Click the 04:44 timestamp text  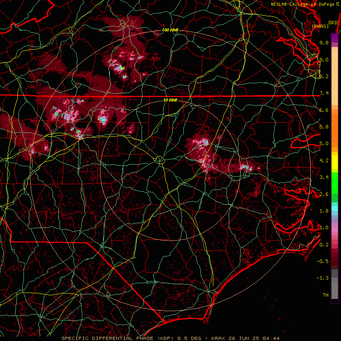pos(271,338)
